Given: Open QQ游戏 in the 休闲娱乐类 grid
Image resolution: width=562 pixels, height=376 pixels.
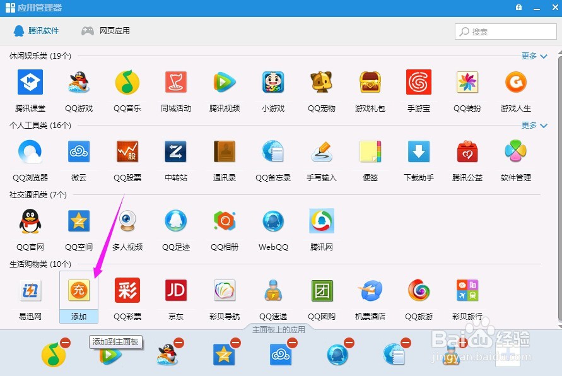Looking at the screenshot, I should pos(78,82).
